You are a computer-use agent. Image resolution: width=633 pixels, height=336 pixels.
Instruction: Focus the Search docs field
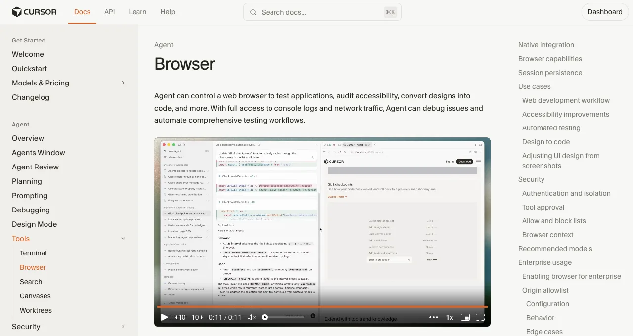pos(322,12)
